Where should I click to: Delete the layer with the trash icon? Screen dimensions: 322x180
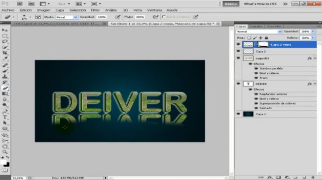(313, 178)
